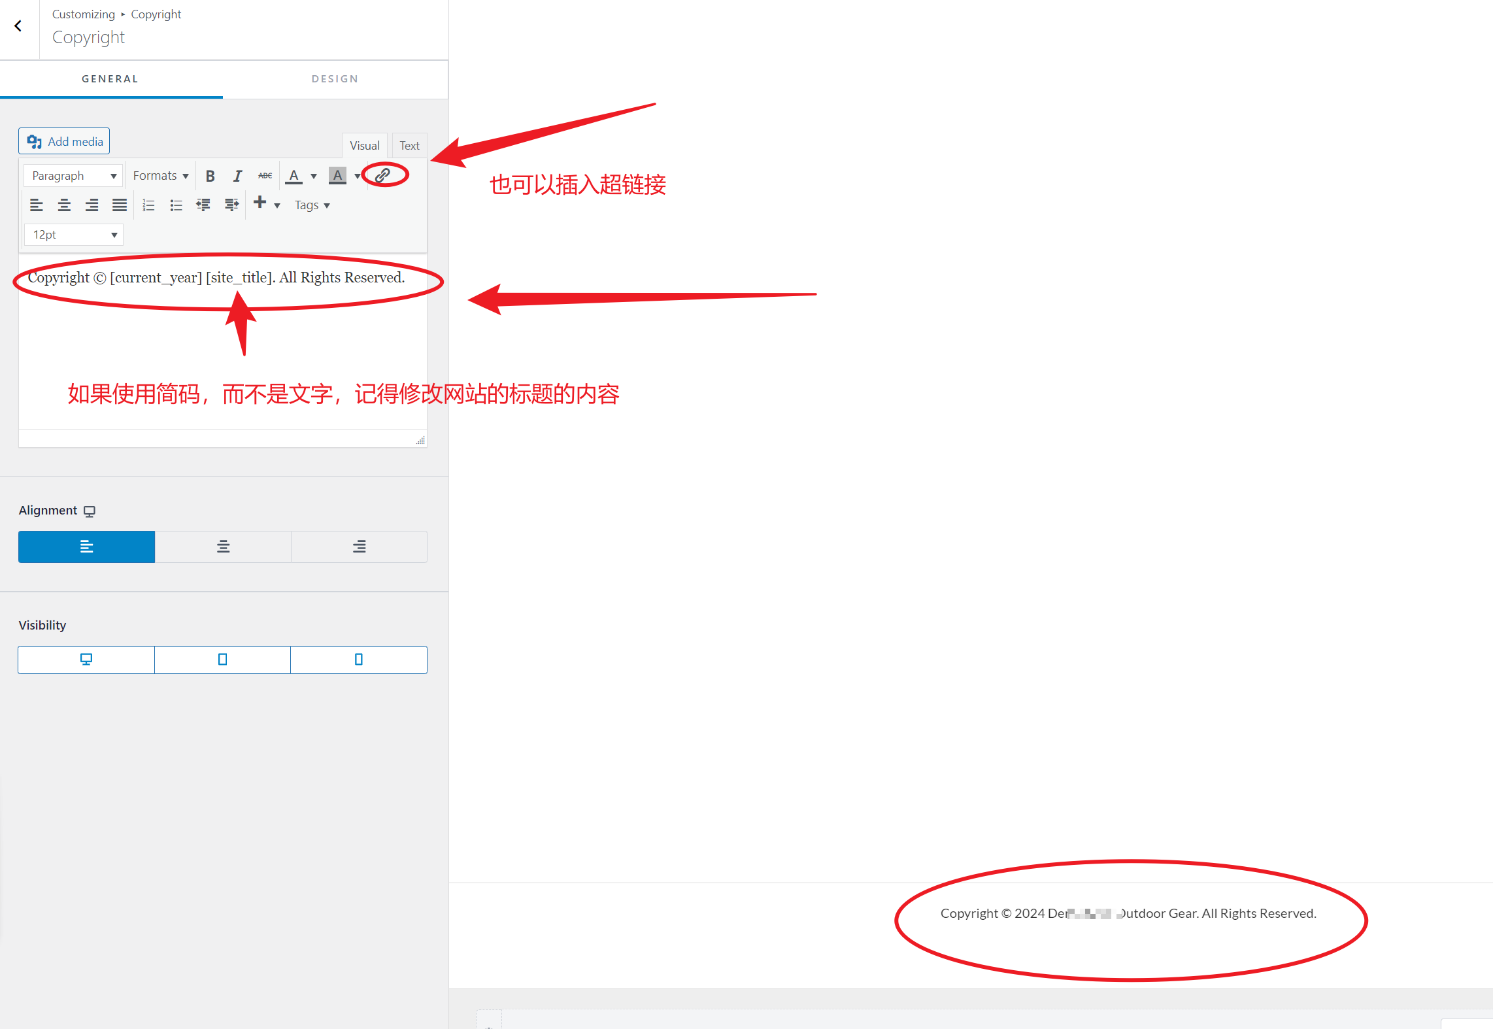Screen dimensions: 1493x1029
Task: Click the font color swatch
Action: [x=293, y=175]
